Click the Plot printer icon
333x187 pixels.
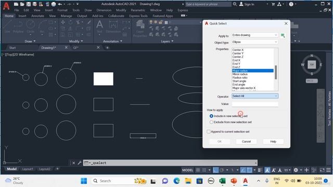tap(54, 4)
